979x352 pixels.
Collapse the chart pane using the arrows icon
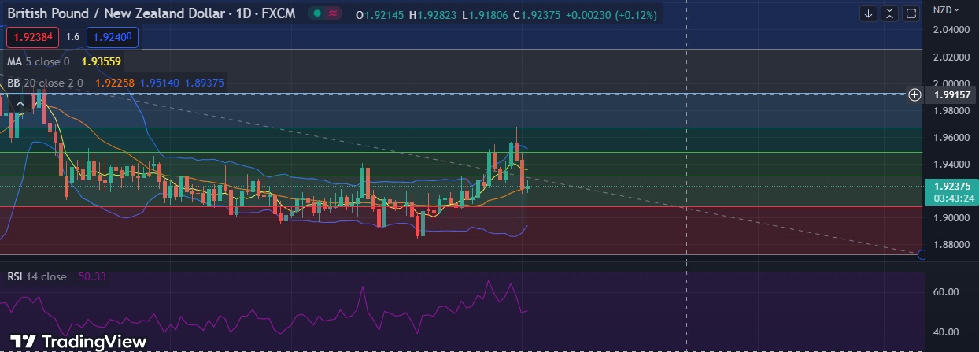click(889, 13)
